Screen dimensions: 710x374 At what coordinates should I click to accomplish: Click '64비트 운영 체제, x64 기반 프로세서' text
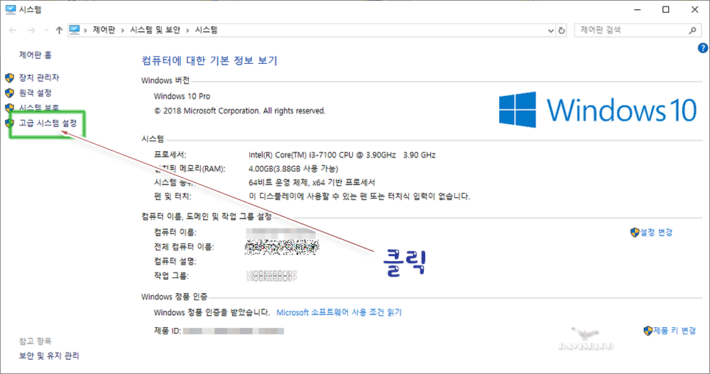click(x=312, y=182)
